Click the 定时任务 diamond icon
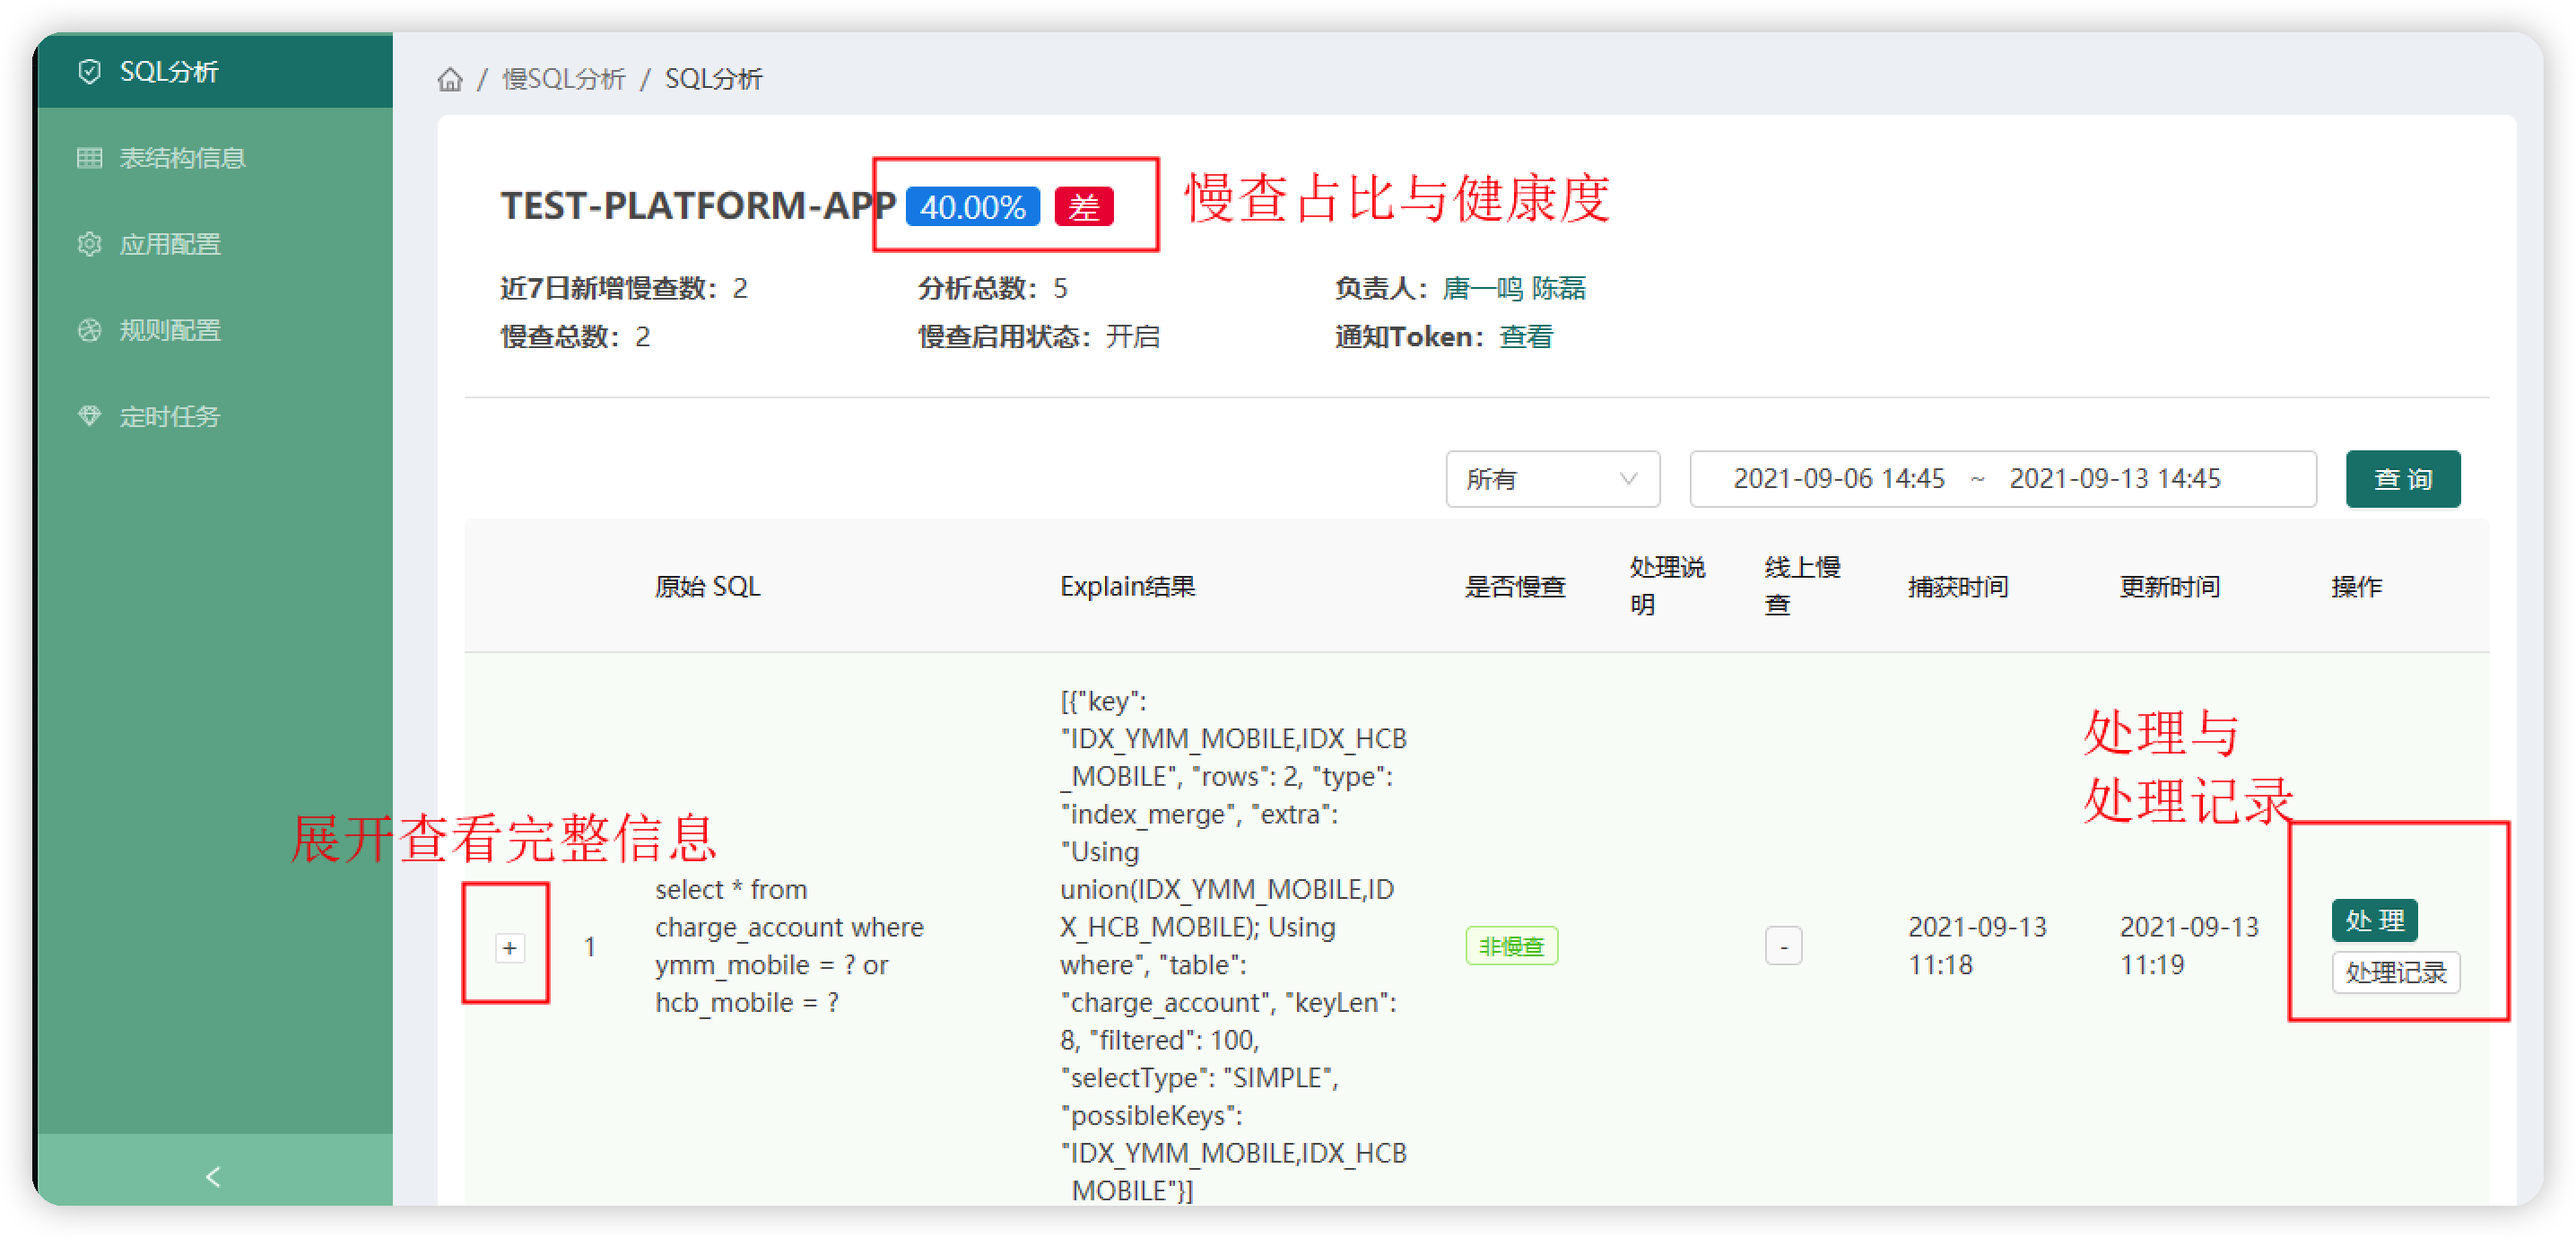Screen dimensions: 2576x1238 pyautogui.click(x=89, y=416)
